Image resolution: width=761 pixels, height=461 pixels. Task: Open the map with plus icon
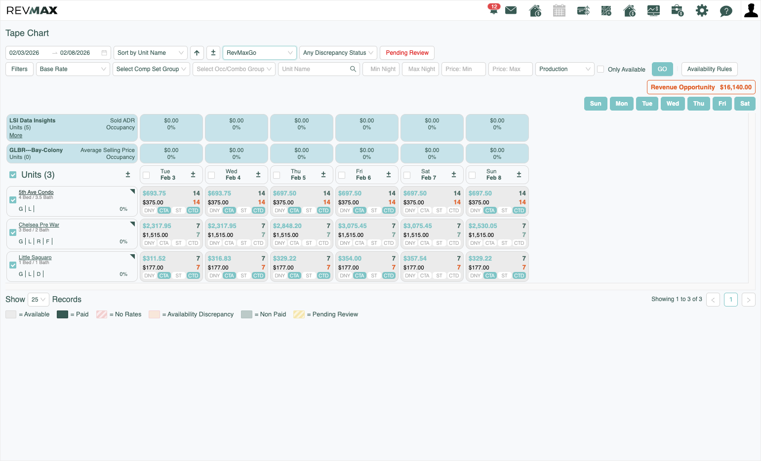click(x=606, y=10)
